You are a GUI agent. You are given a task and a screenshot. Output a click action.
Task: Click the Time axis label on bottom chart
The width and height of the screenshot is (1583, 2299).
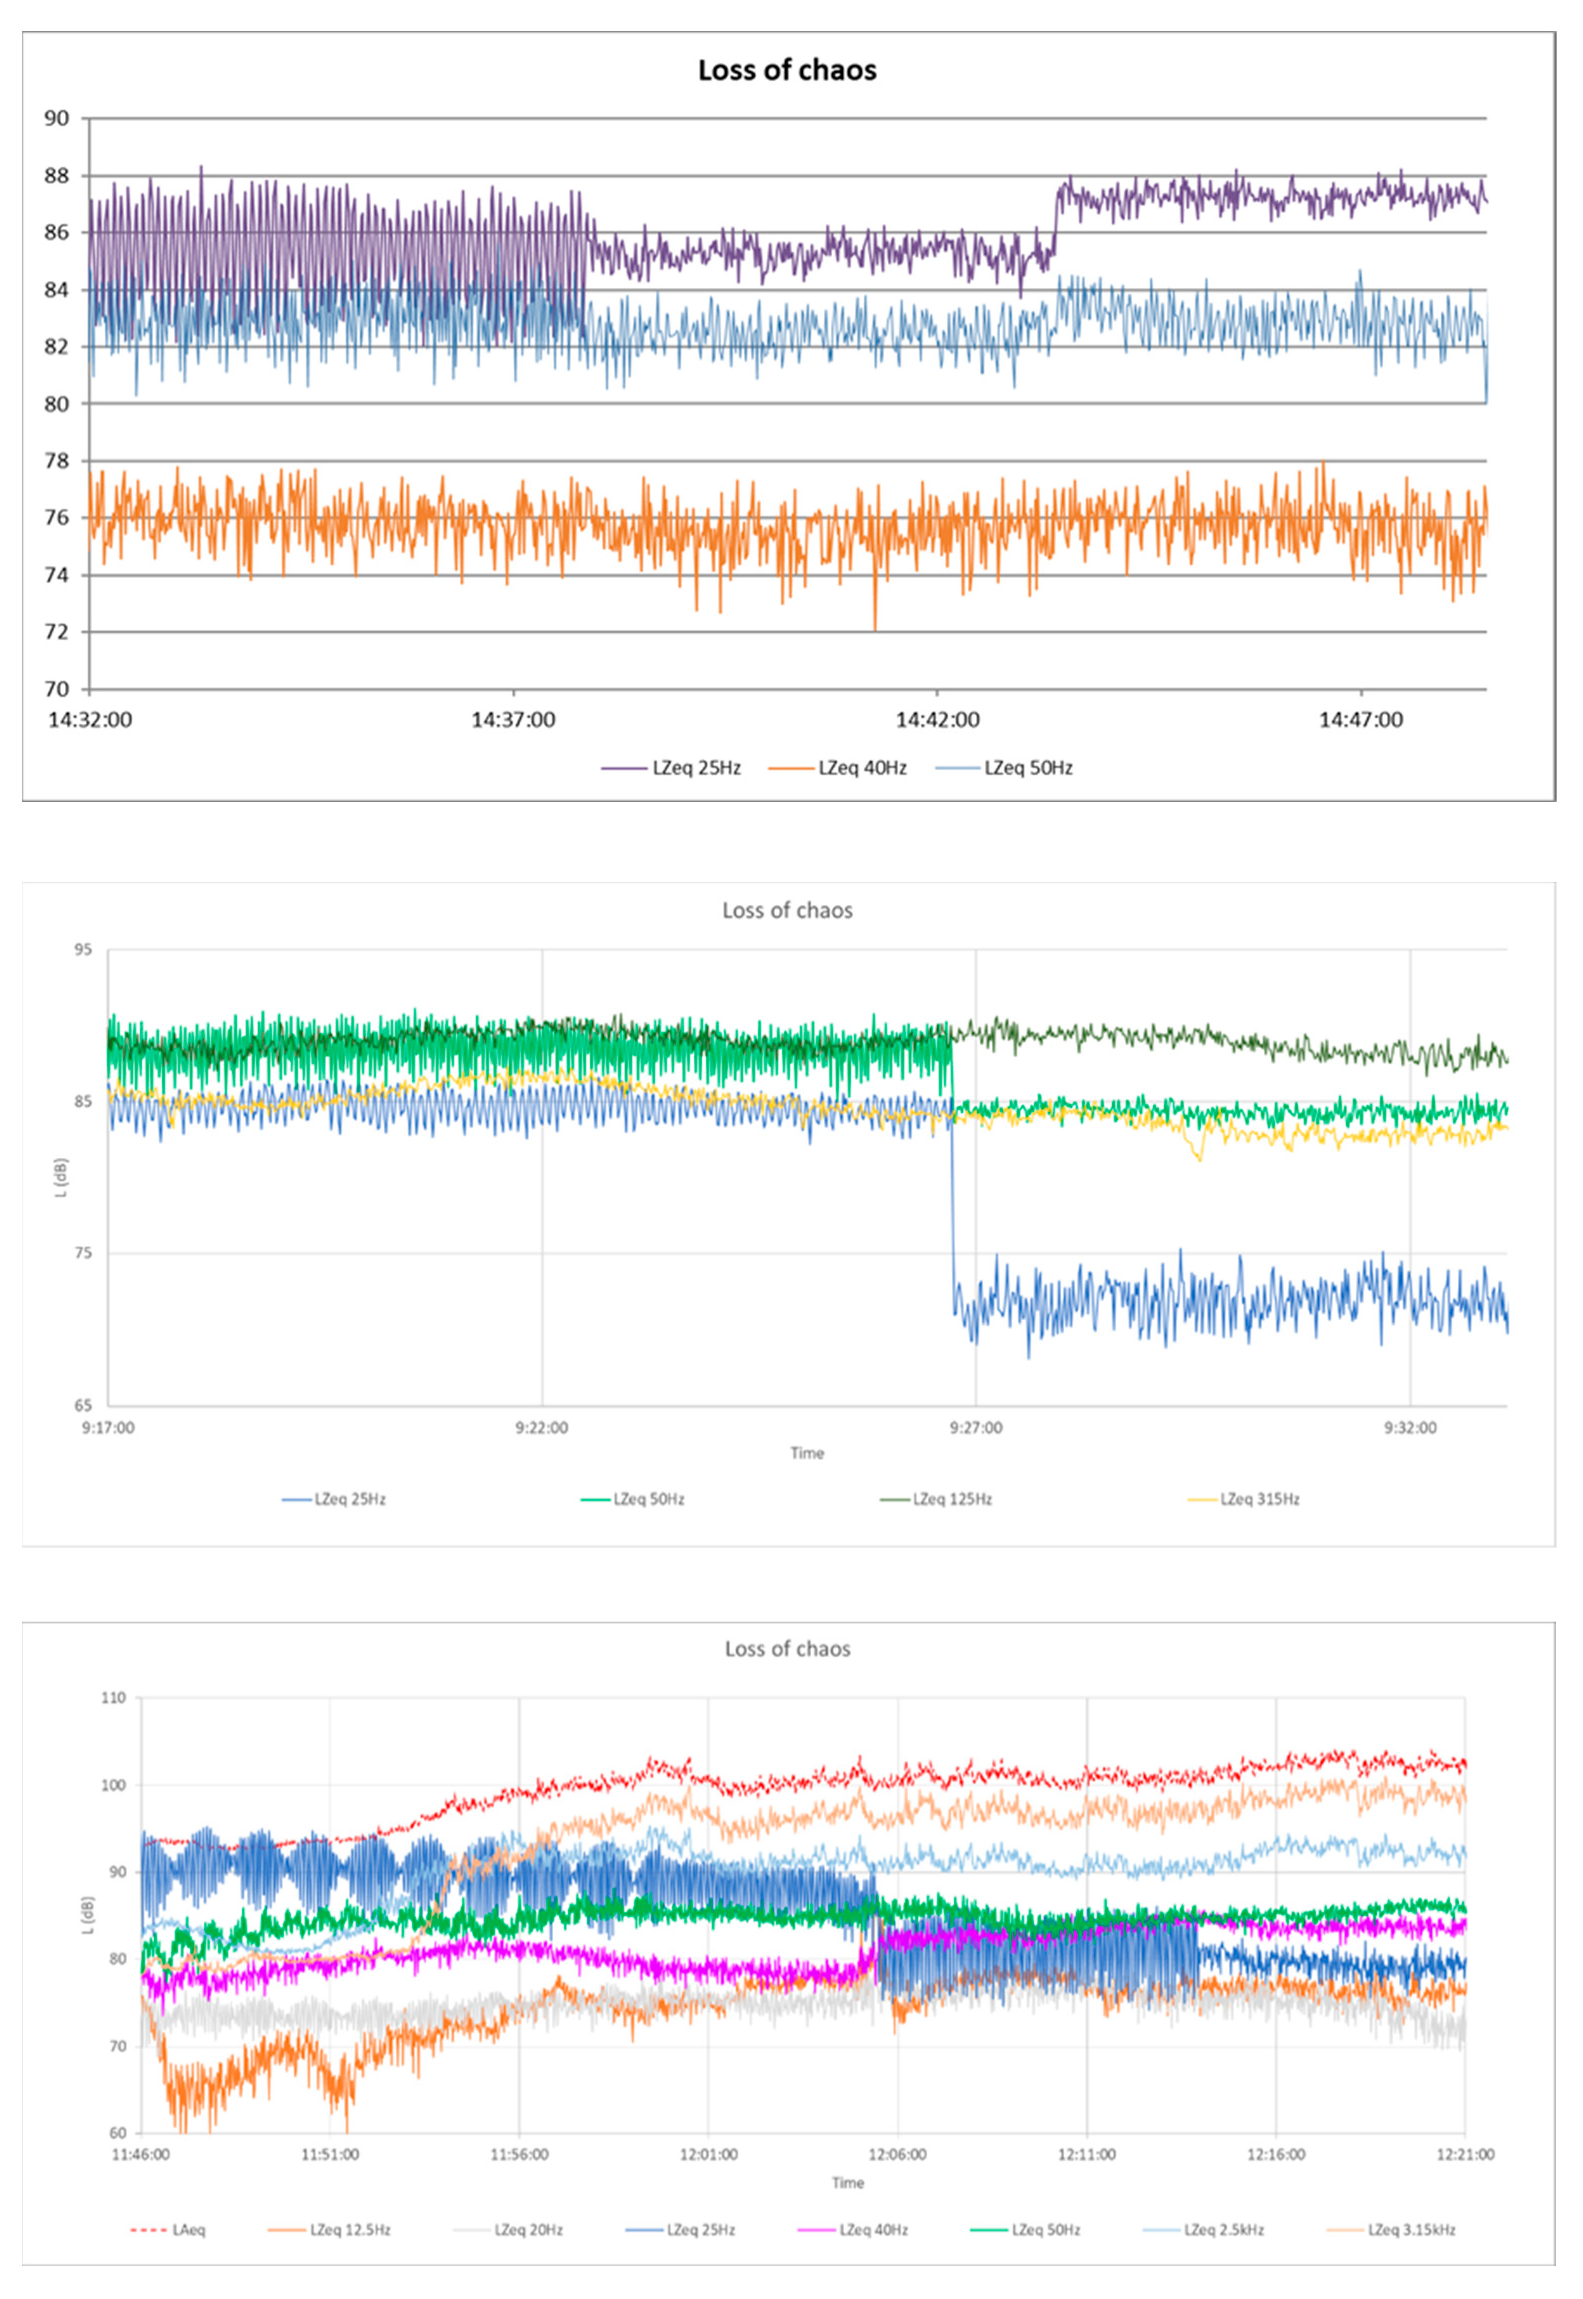coord(848,2182)
